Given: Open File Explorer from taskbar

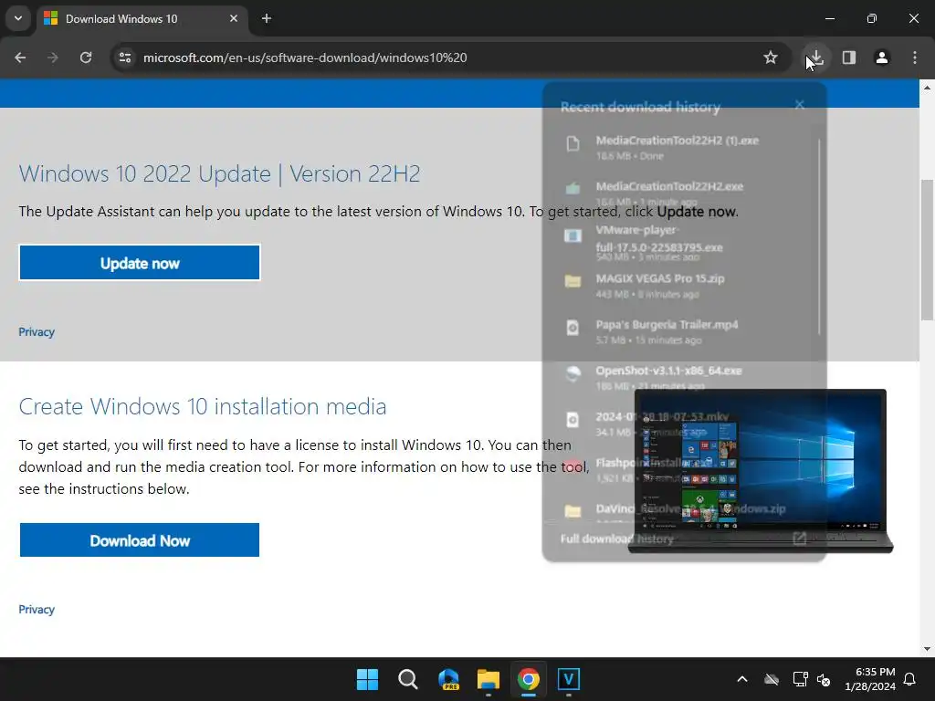Looking at the screenshot, I should (x=489, y=679).
